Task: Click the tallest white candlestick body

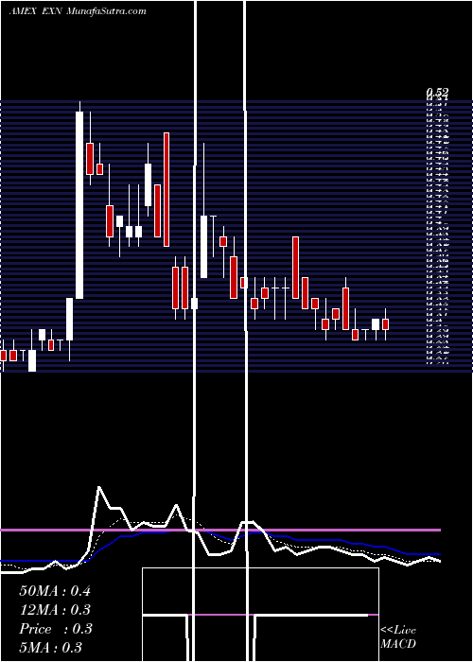Action: click(x=79, y=205)
